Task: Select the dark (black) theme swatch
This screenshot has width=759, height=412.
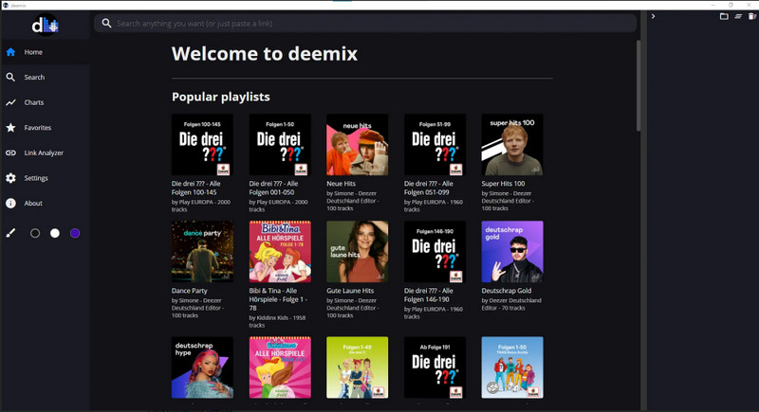Action: click(35, 233)
